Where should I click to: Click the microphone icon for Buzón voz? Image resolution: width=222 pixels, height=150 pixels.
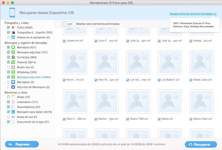[13, 67]
